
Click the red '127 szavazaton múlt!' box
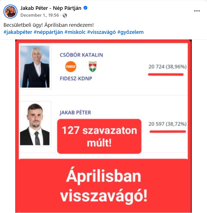point(99,136)
